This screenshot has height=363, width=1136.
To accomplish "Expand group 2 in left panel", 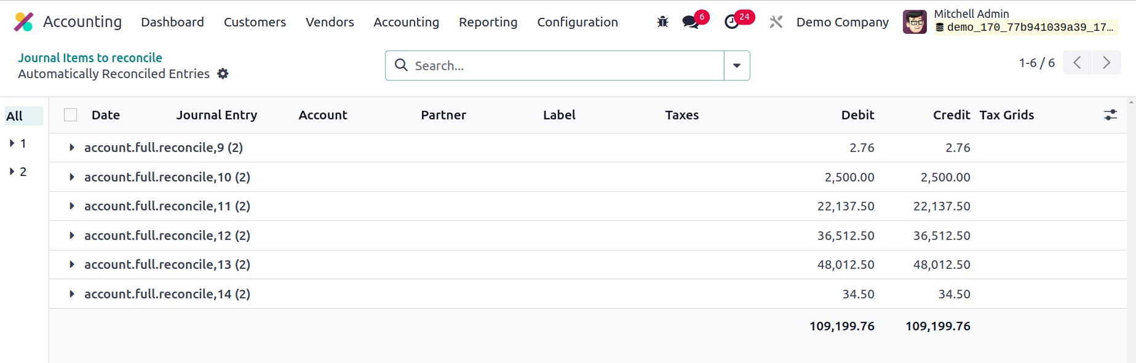I will (12, 172).
